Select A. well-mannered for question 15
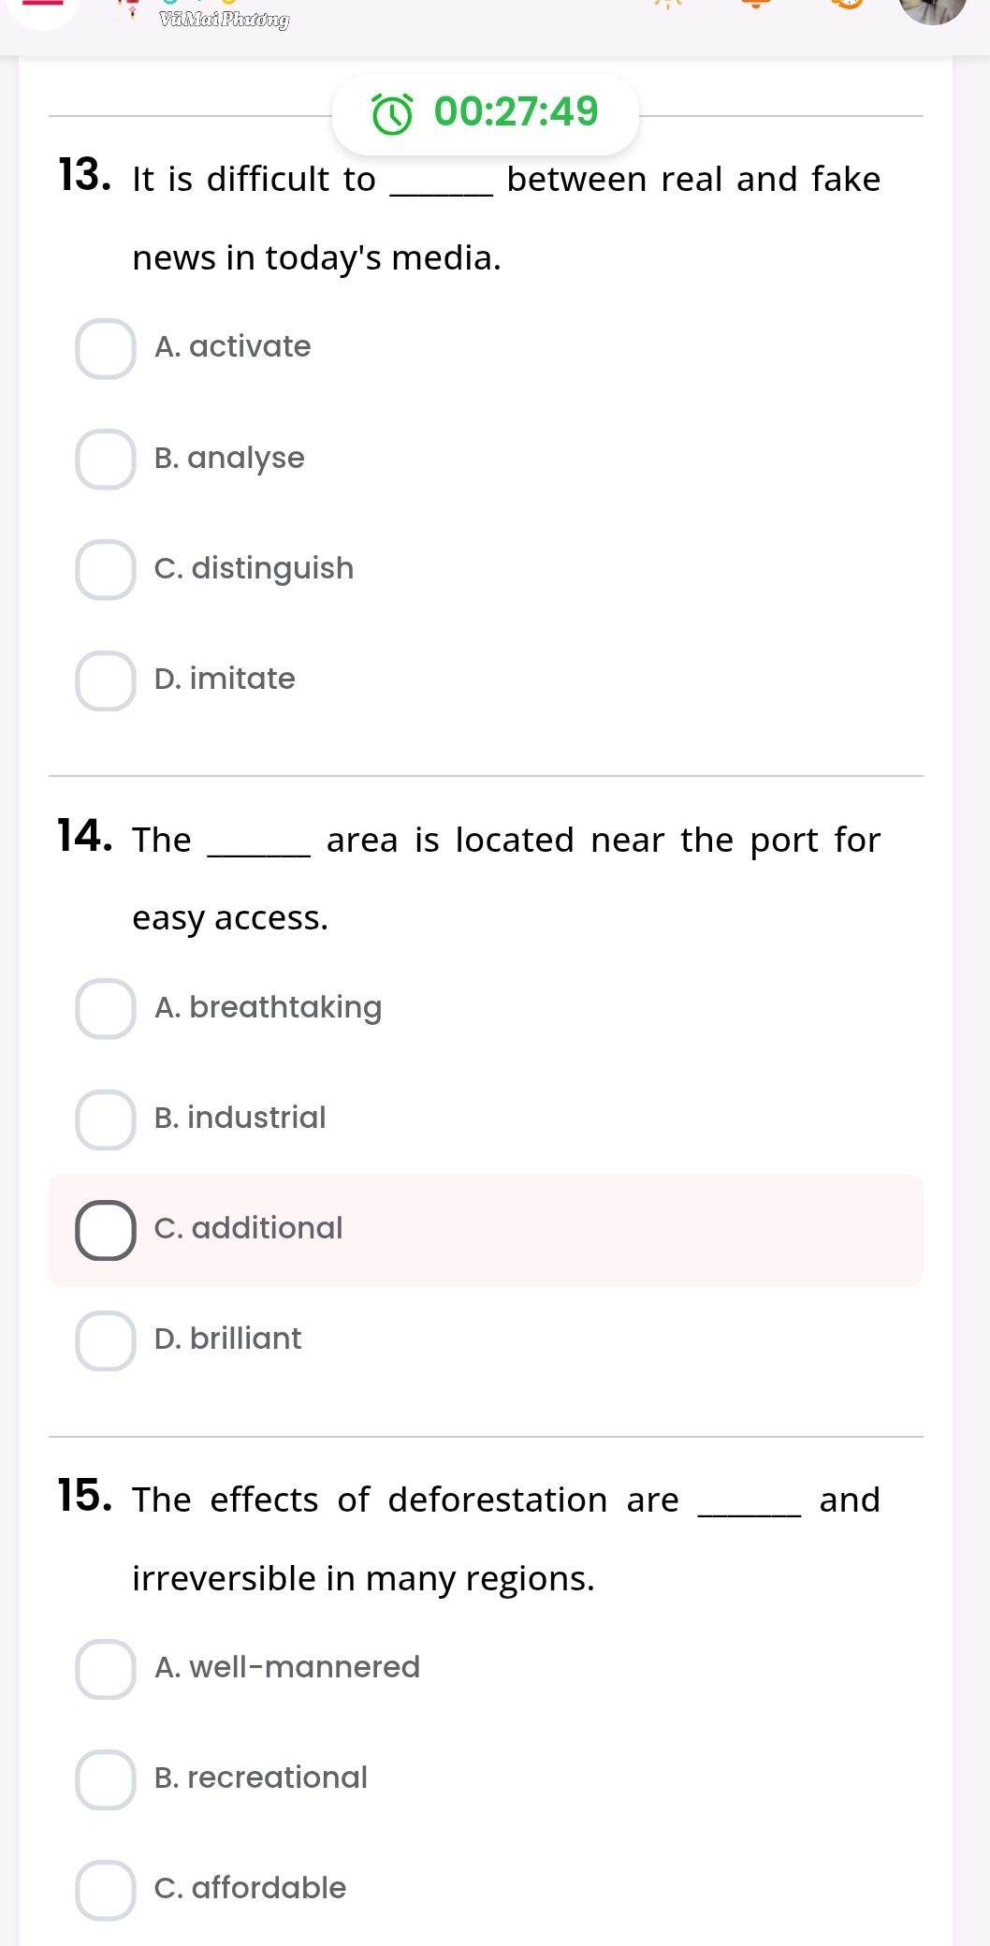Image resolution: width=990 pixels, height=1946 pixels. (x=106, y=1668)
